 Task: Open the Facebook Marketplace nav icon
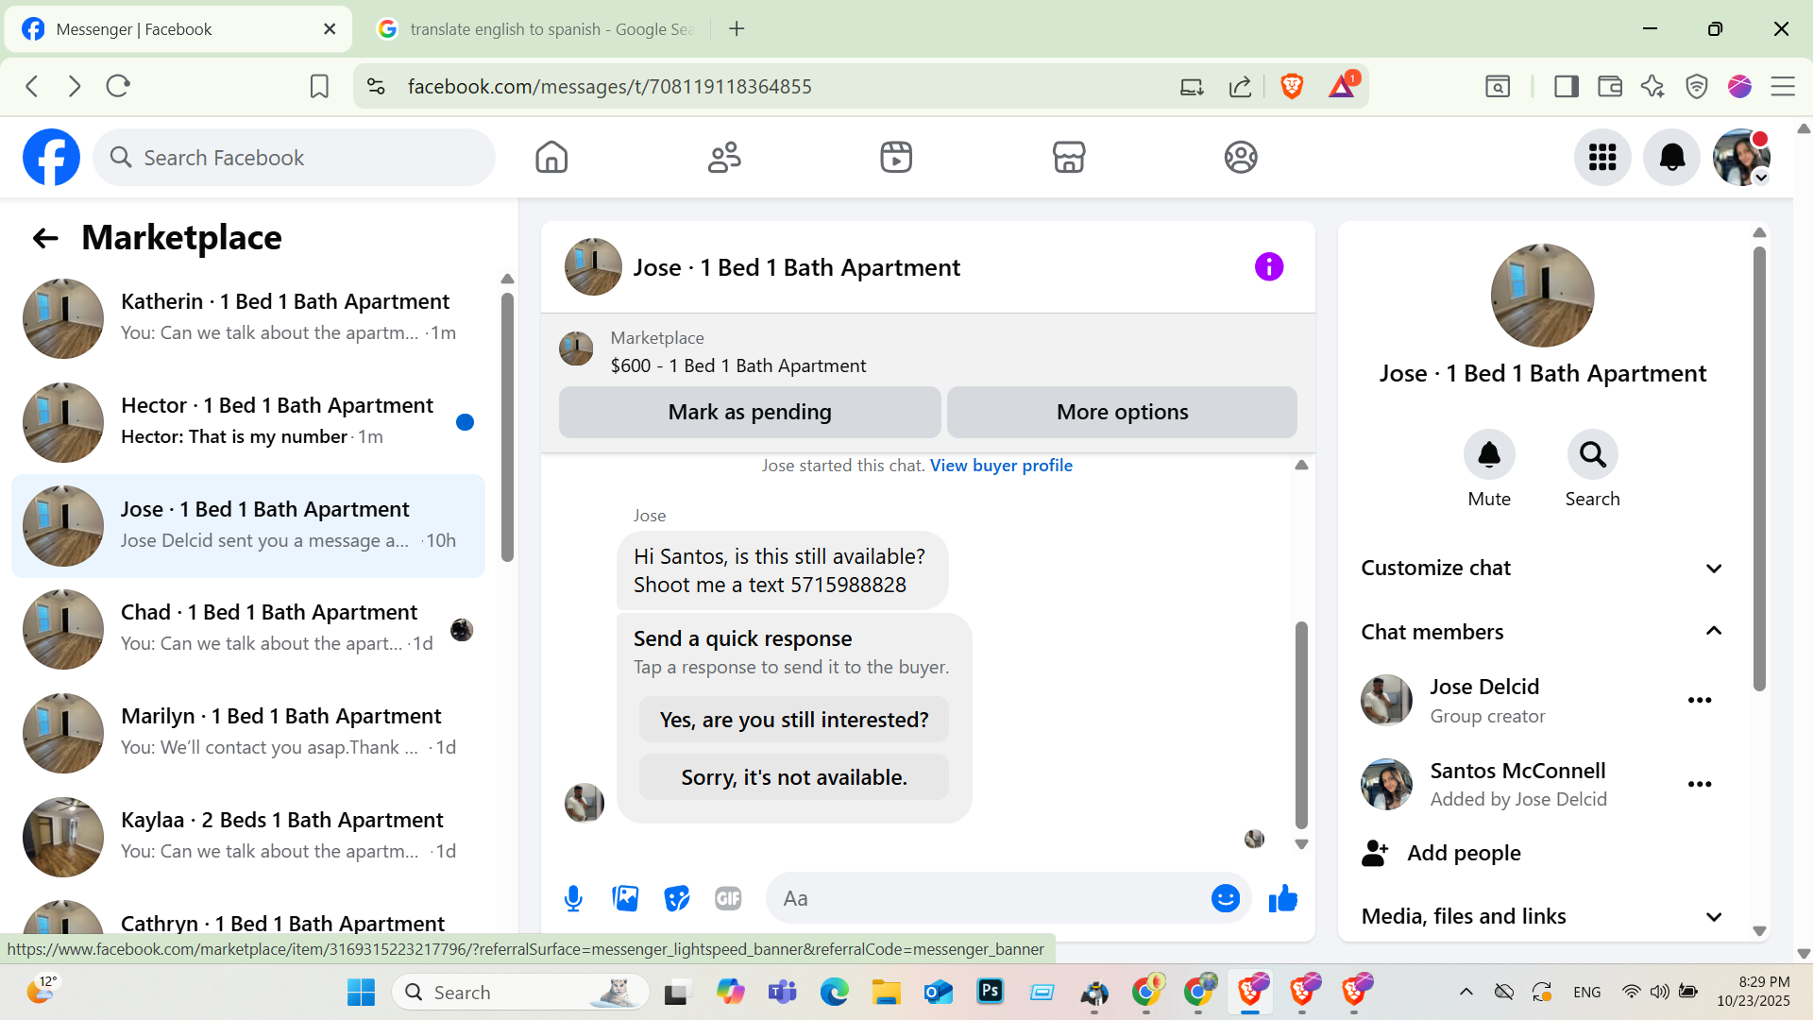point(1068,157)
